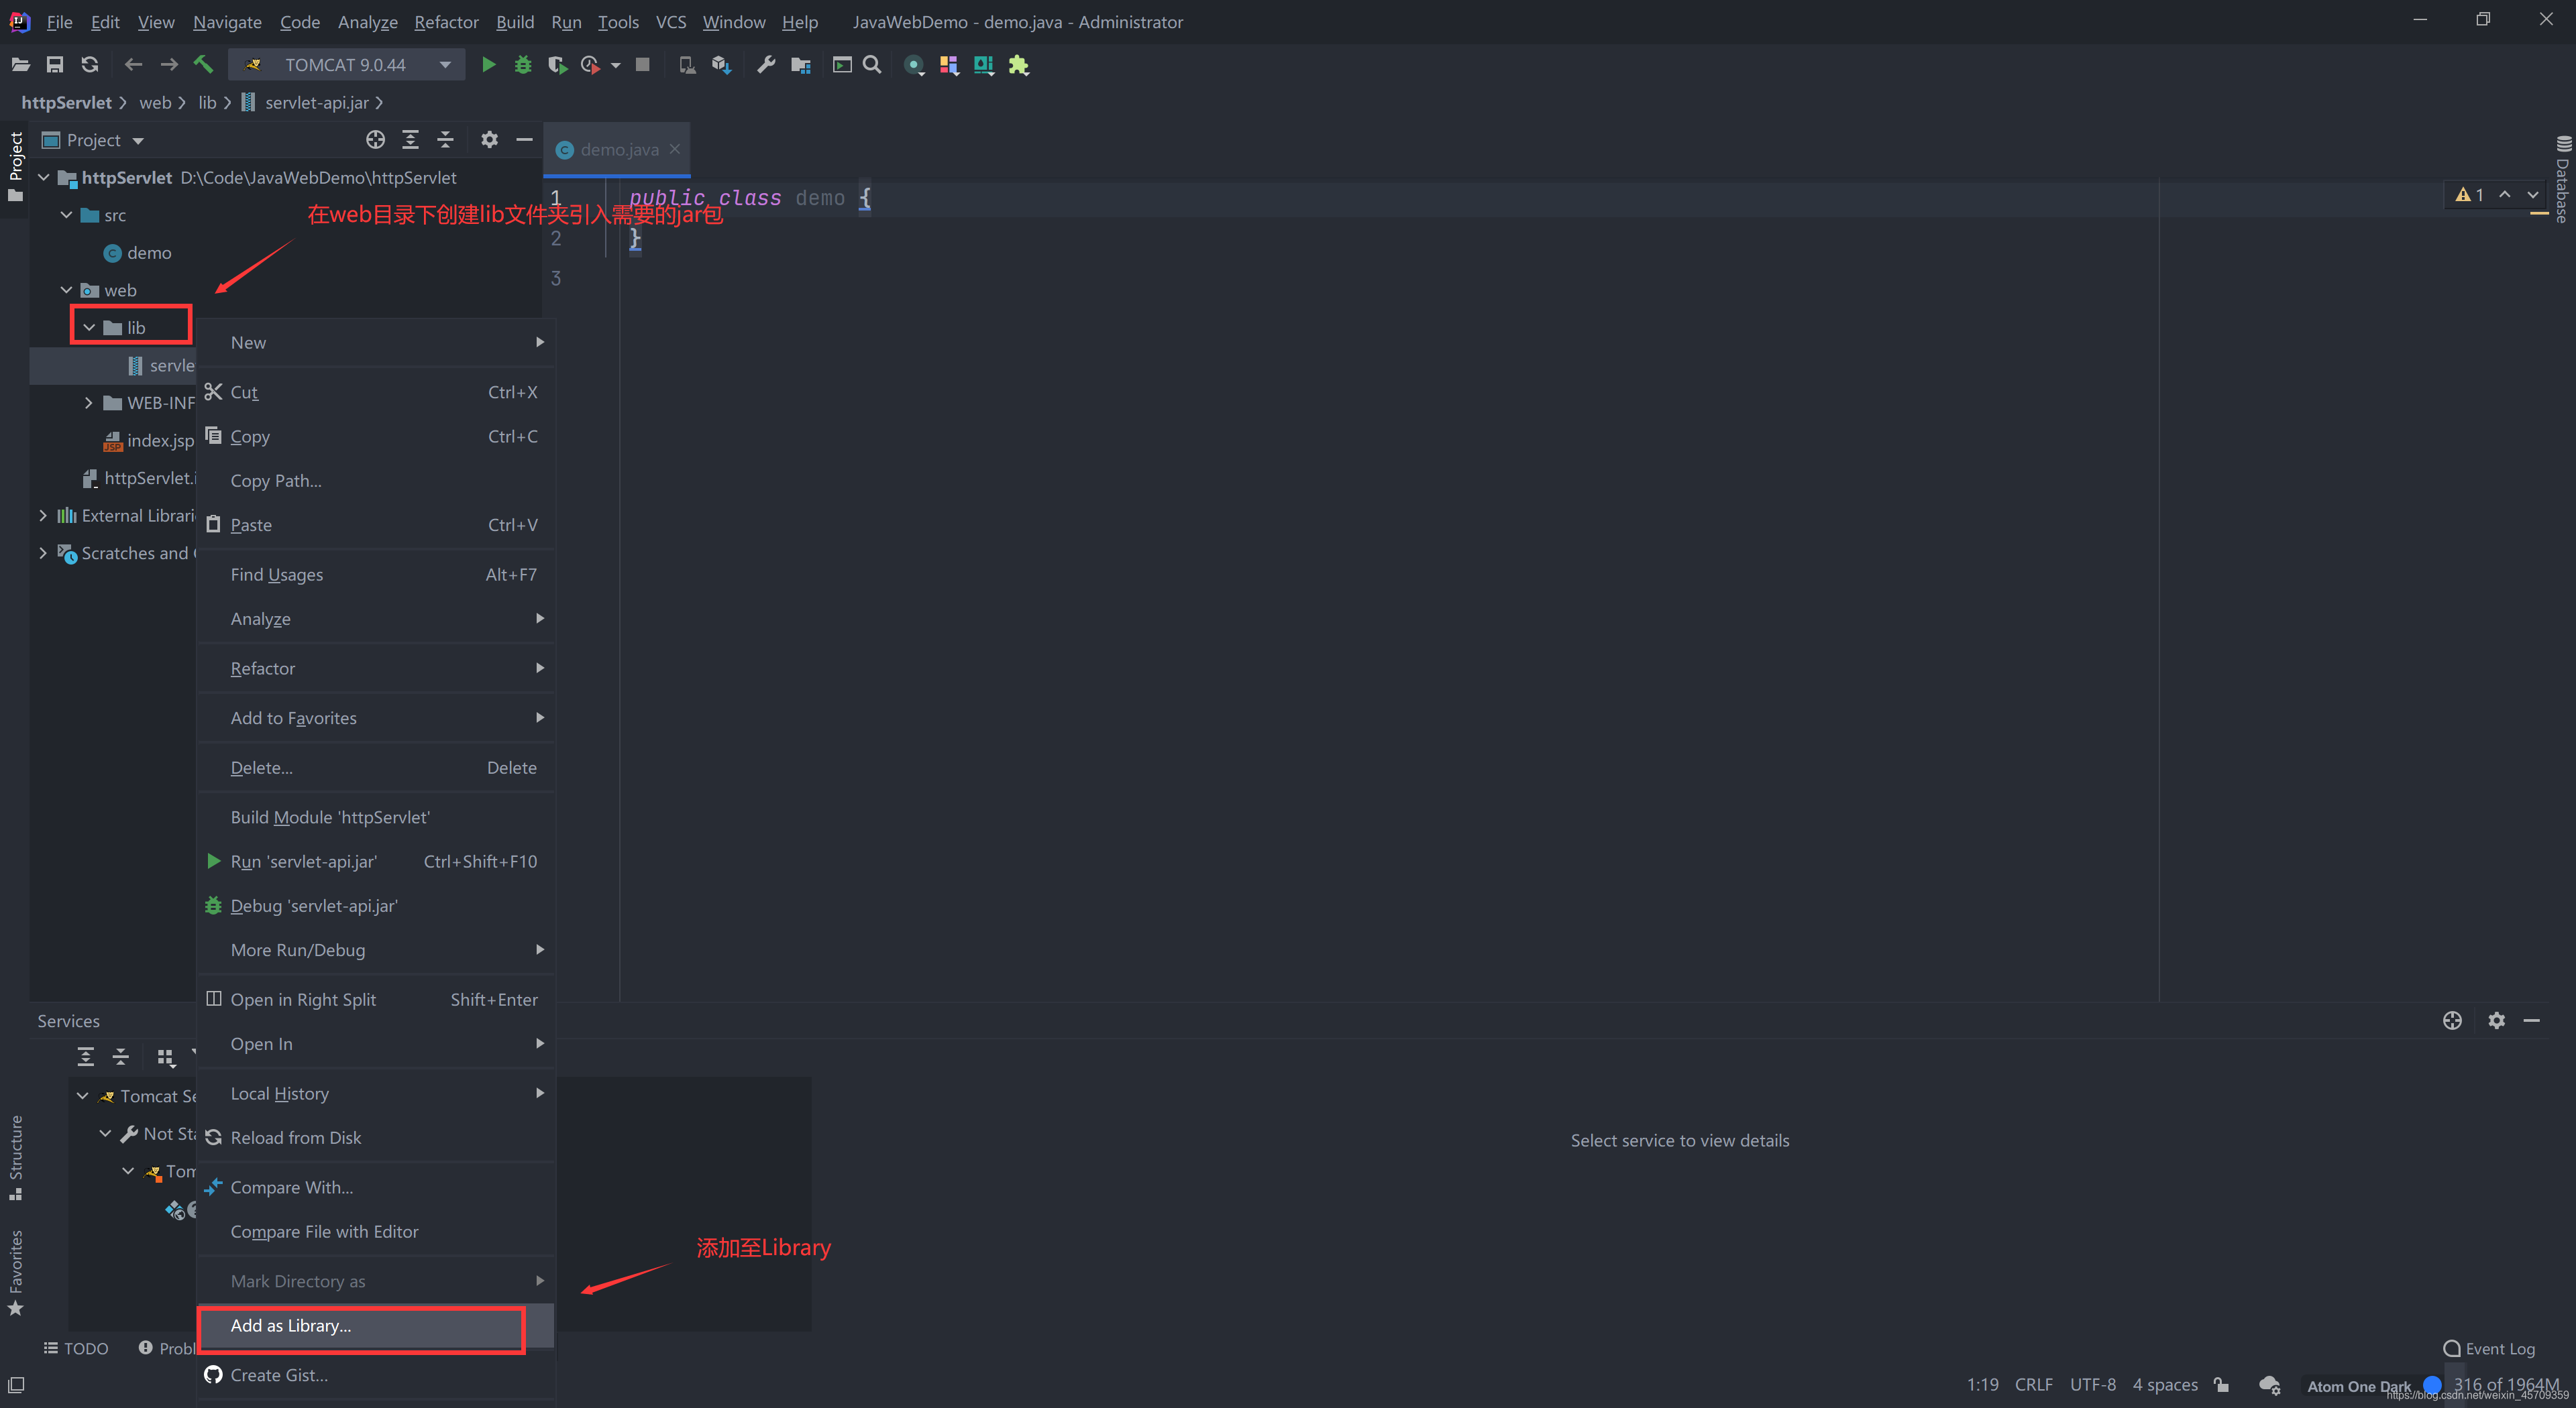Collapse the web folder node
This screenshot has width=2576, height=1408.
66,290
